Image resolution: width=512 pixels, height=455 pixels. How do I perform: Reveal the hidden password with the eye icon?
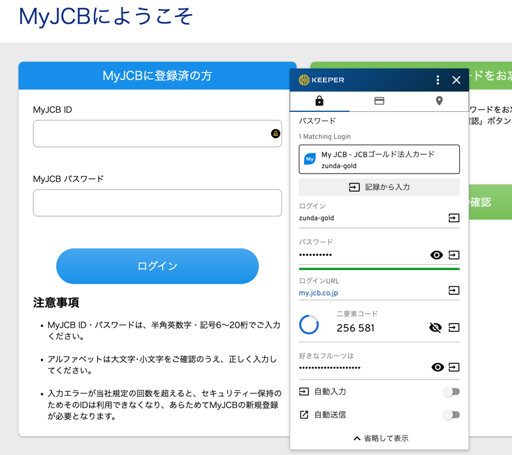[x=437, y=255]
